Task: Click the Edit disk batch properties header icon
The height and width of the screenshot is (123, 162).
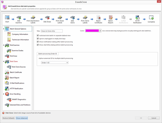Action: [x=5, y=7]
